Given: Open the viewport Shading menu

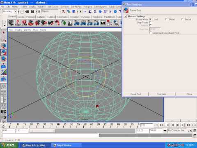Looking at the screenshot, I should tap(18, 30).
